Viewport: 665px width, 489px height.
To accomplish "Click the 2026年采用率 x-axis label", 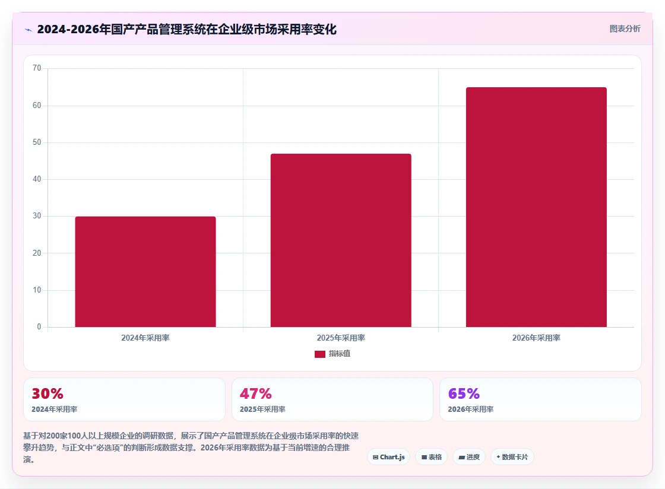I will pyautogui.click(x=536, y=338).
